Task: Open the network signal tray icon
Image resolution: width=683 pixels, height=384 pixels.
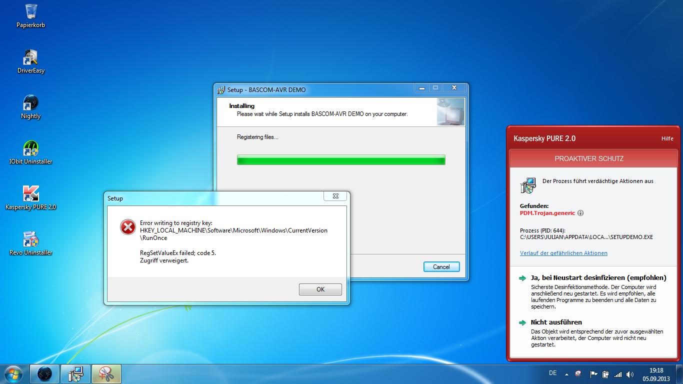Action: click(x=618, y=374)
